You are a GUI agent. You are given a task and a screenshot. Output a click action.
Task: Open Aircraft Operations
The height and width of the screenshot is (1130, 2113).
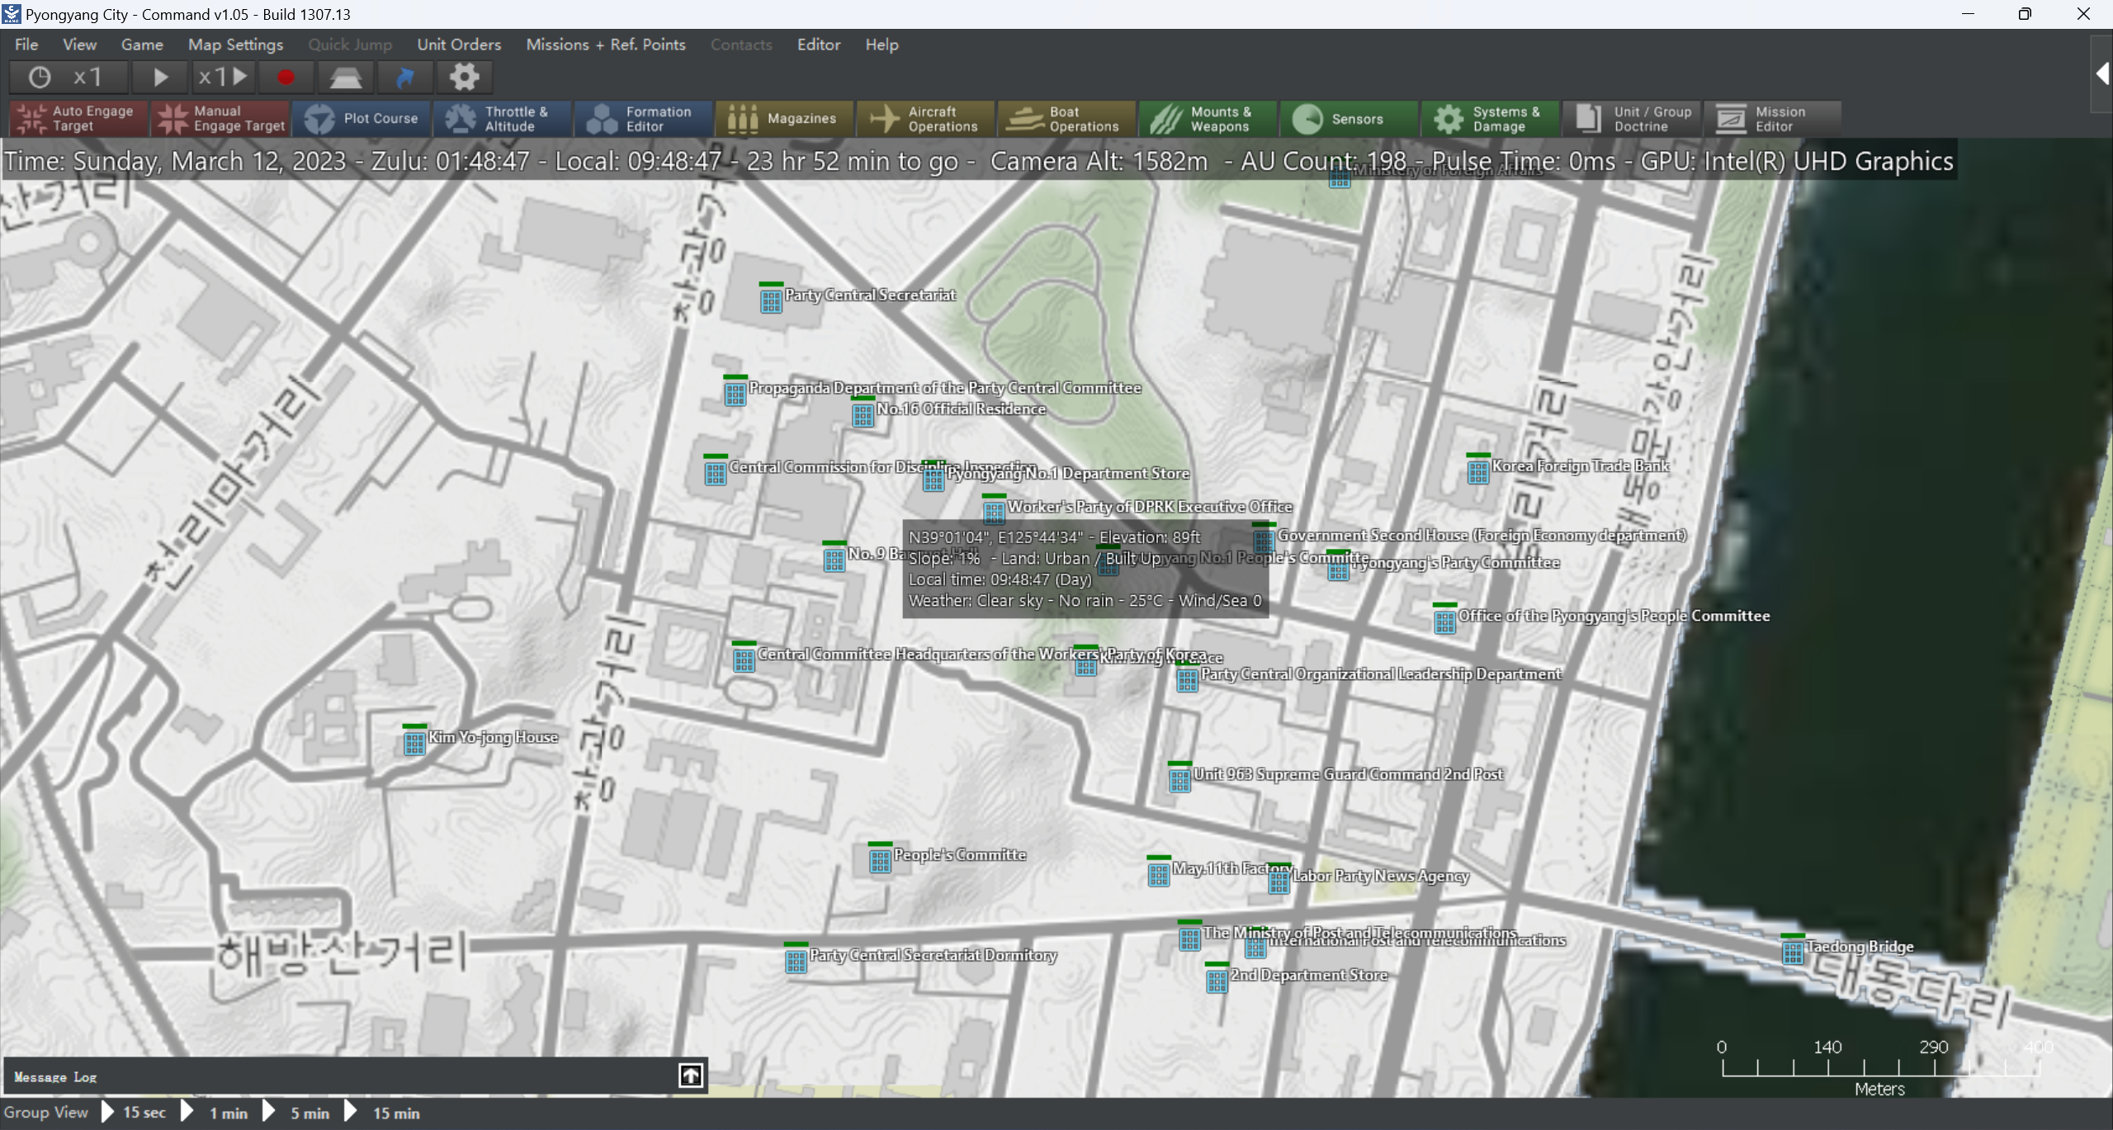[925, 119]
